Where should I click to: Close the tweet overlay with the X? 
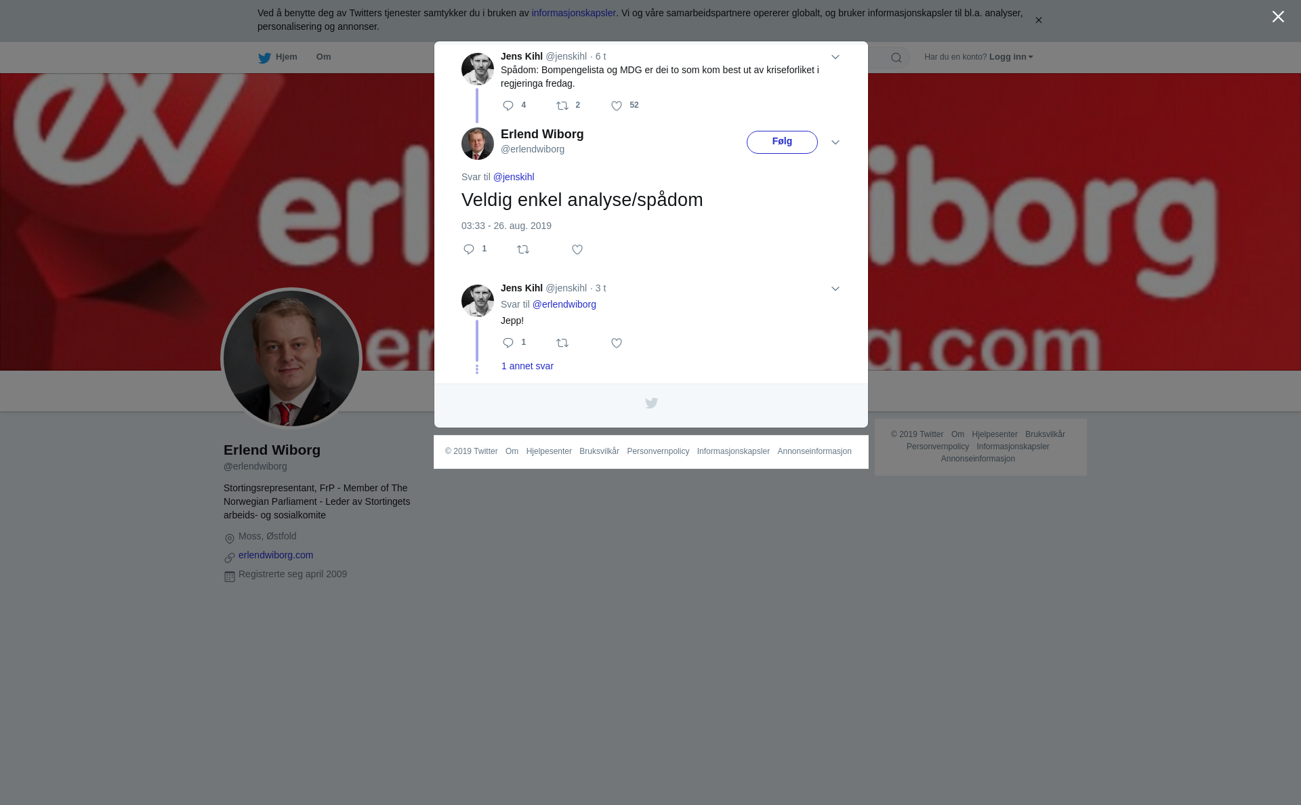coord(1278,17)
